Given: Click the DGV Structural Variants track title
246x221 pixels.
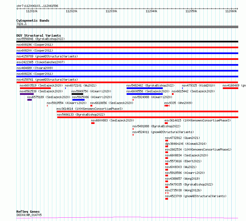Looking at the screenshot, I should pyautogui.click(x=39, y=35).
